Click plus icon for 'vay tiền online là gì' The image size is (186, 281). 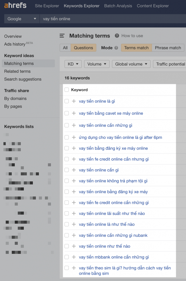pos(74,101)
